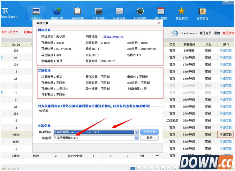Open the 网站列表 toolbar icon

pyautogui.click(x=119, y=14)
